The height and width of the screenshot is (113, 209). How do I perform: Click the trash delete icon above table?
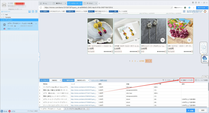(174, 80)
